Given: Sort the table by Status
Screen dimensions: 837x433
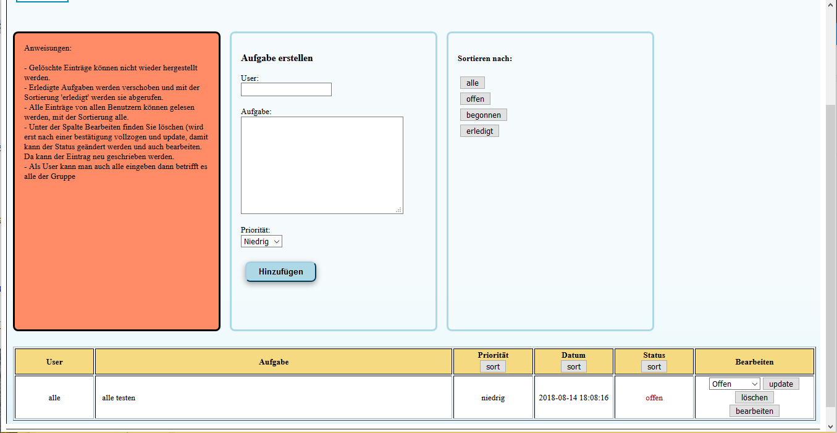Looking at the screenshot, I should pos(654,366).
